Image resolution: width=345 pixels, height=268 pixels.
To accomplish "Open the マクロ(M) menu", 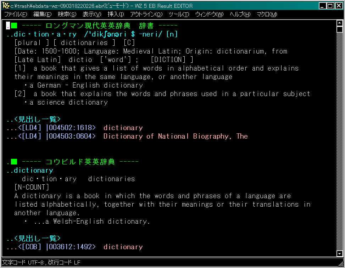I will pos(267,14).
